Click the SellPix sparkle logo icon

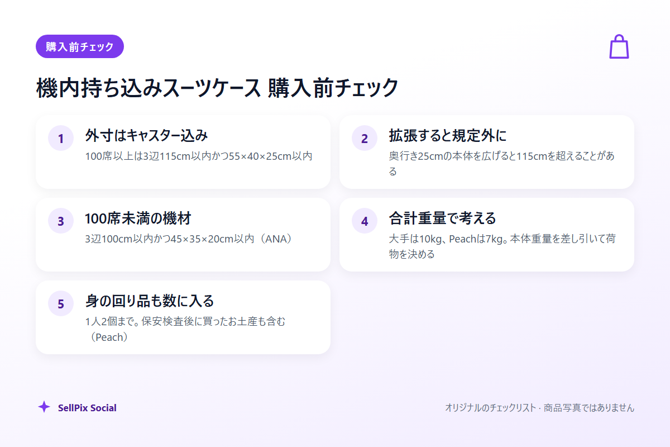[44, 407]
